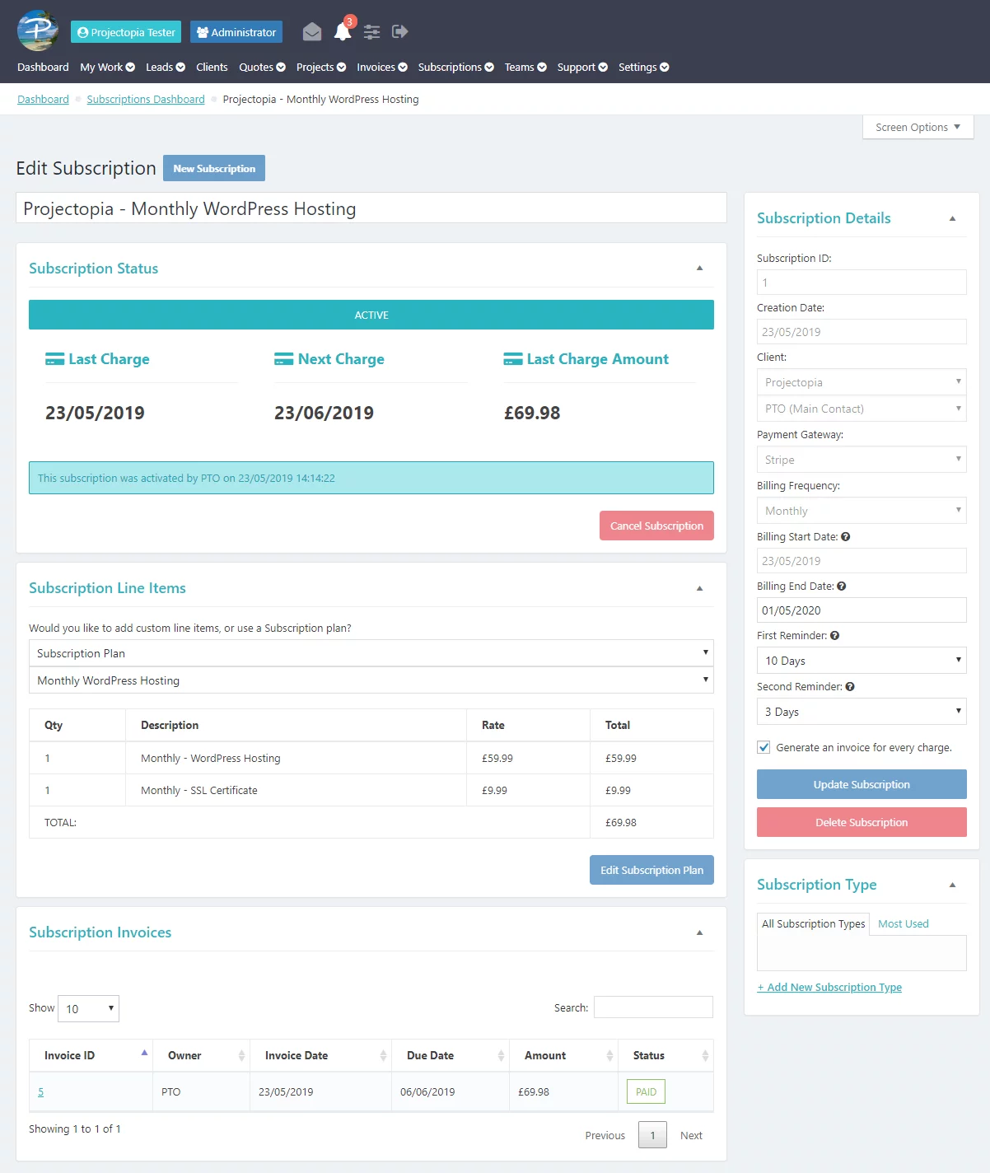Open the Client Projectopia dropdown
Image resolution: width=990 pixels, height=1173 pixels.
862,382
